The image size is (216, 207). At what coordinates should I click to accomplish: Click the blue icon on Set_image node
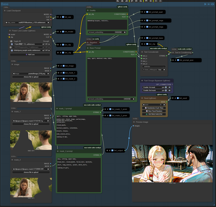[64, 66]
